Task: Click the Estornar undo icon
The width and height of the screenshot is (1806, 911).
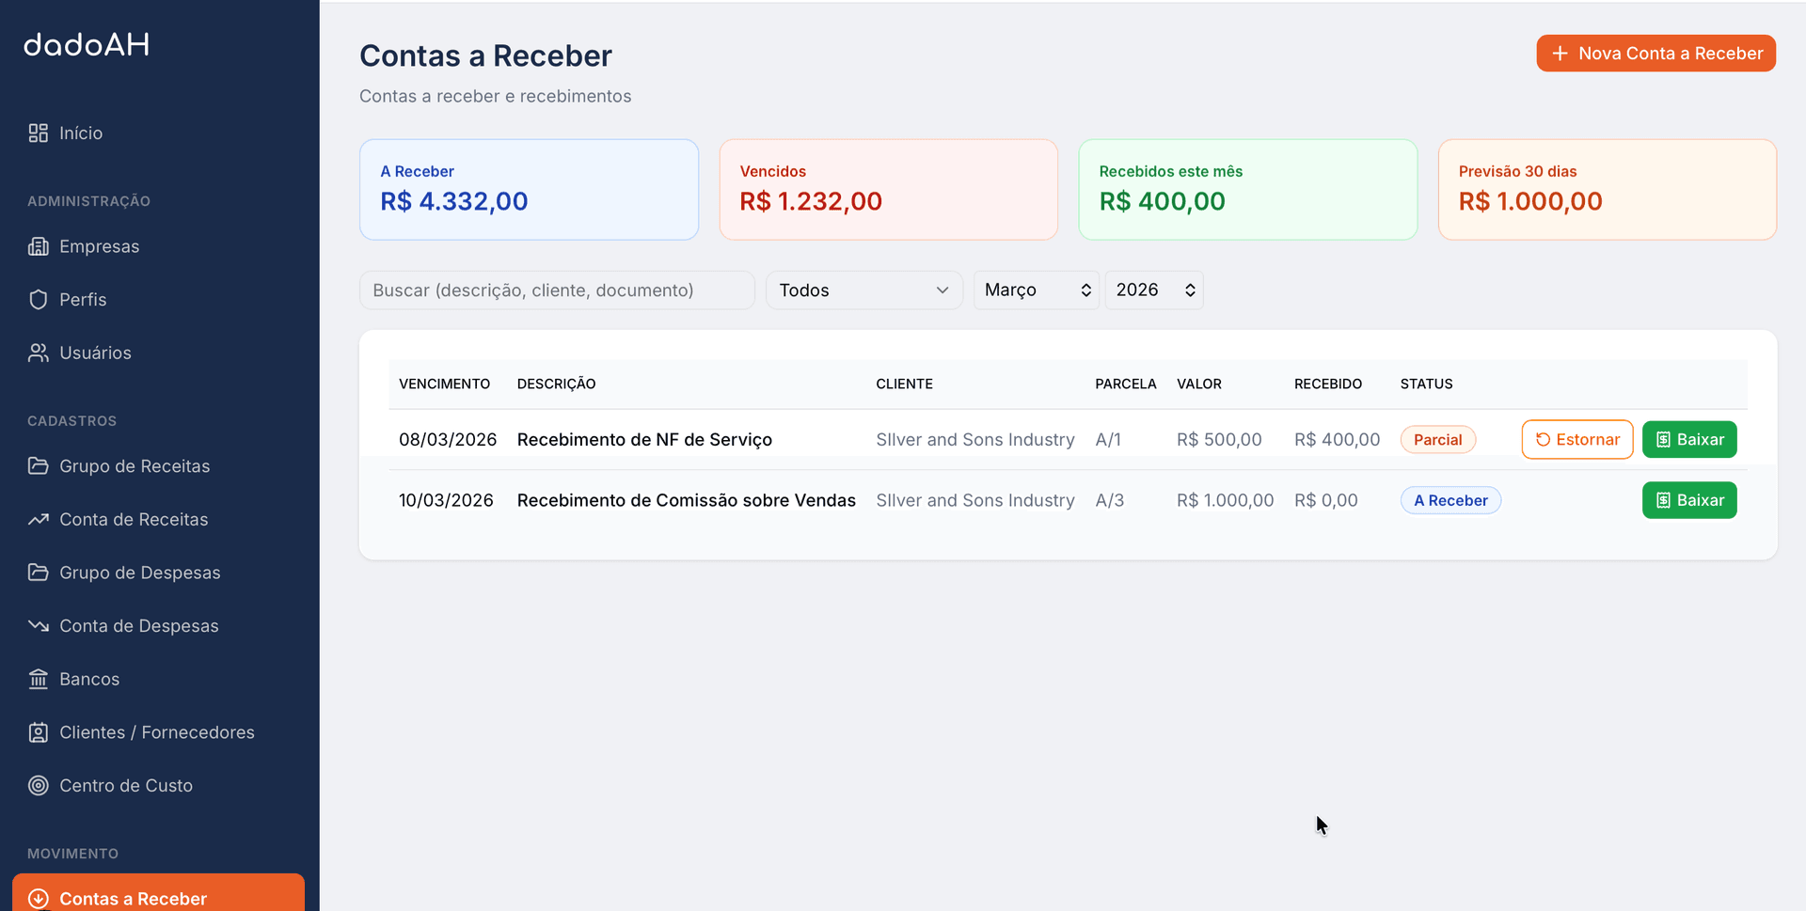Action: point(1542,439)
